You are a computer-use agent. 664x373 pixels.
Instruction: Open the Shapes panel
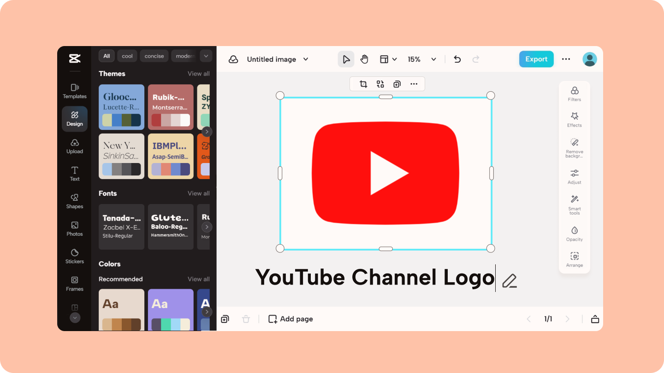[x=74, y=201]
